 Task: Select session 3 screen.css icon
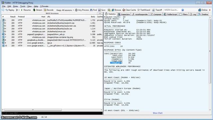(x=3, y=26)
